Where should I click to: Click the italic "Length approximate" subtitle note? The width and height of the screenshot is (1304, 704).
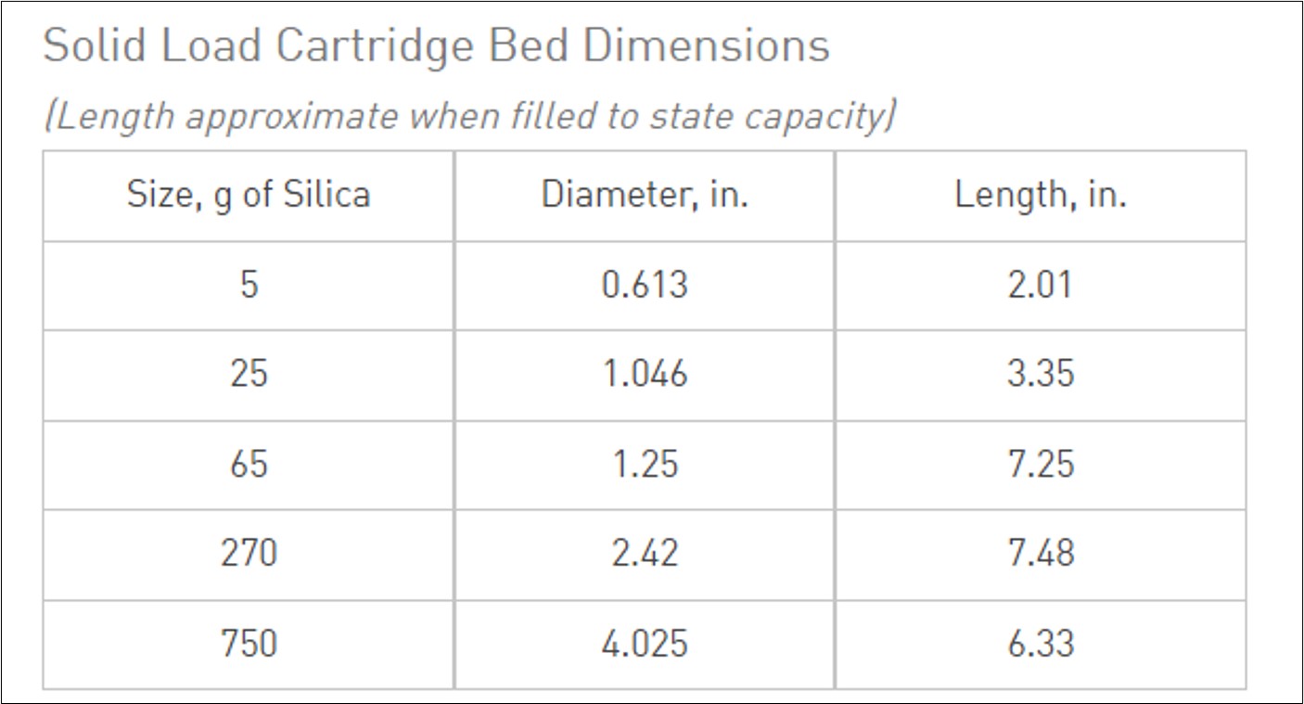(x=469, y=116)
